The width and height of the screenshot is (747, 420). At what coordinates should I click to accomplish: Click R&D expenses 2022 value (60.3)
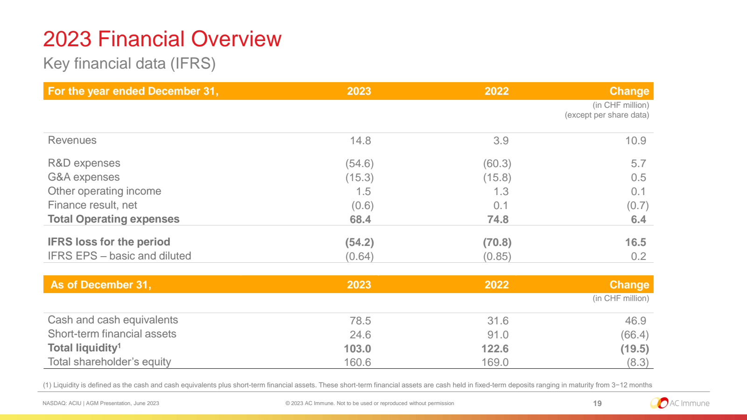[497, 164]
